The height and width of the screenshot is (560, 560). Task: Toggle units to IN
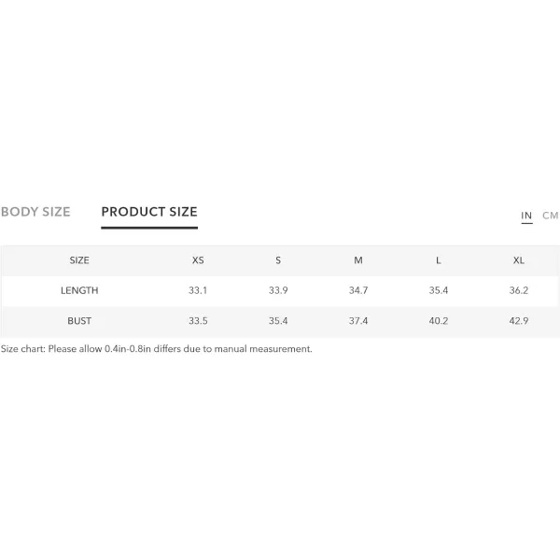[526, 216]
